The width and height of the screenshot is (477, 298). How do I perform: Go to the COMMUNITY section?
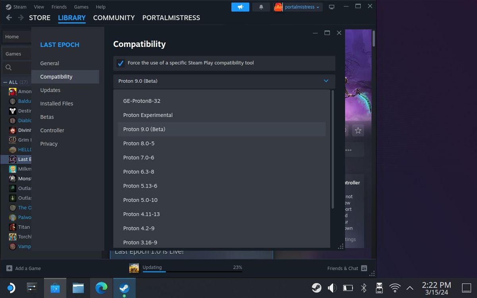114,18
